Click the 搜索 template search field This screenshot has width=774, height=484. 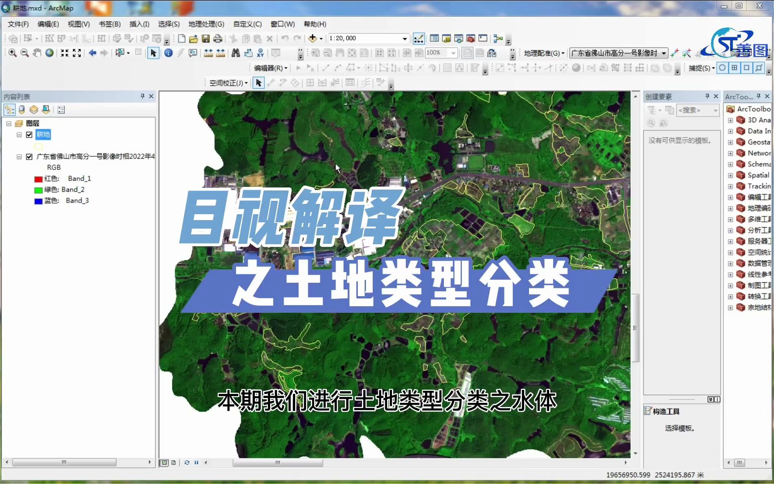click(x=697, y=110)
